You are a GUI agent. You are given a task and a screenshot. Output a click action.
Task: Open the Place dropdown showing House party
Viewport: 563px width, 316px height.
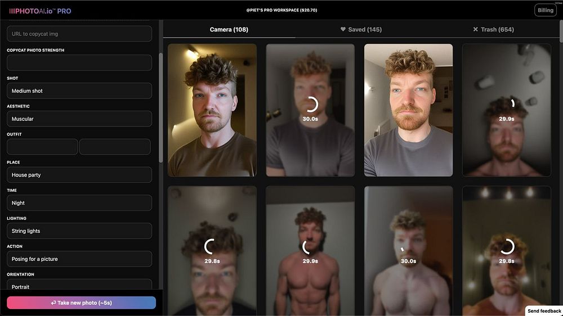tap(79, 175)
